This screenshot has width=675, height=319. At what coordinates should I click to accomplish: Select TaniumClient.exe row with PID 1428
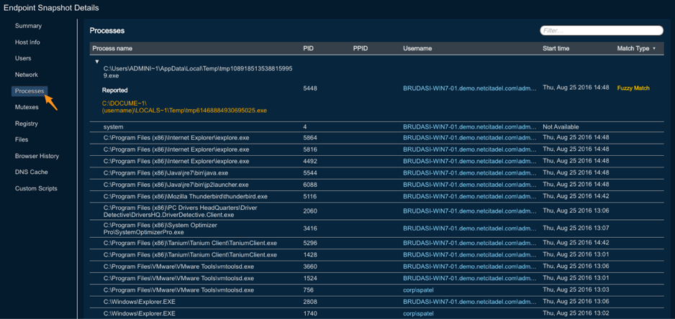(x=378, y=254)
